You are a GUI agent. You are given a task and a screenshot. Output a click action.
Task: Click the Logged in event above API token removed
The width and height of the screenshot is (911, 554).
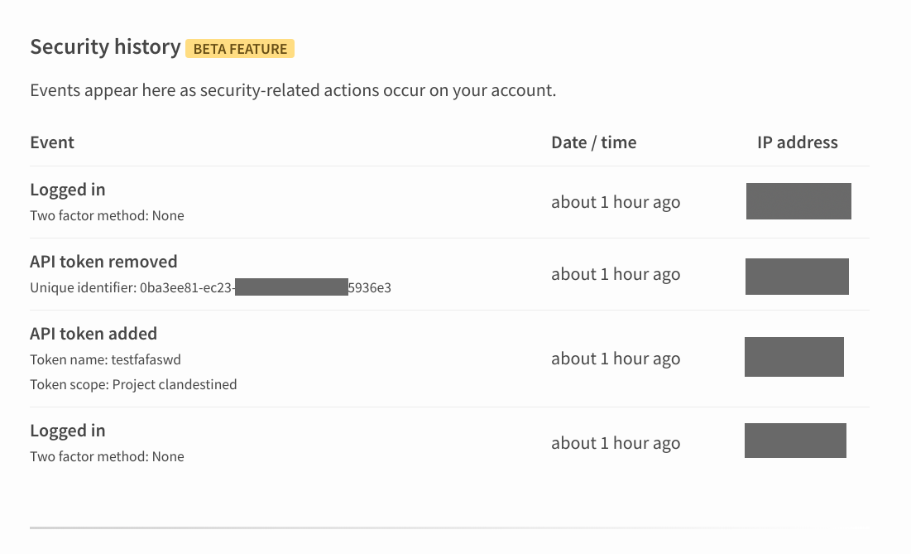[68, 190]
